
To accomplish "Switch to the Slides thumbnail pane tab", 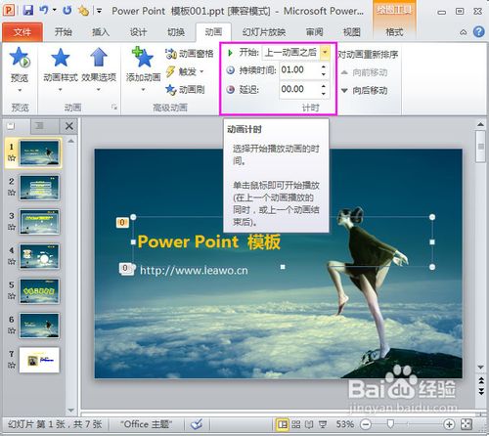I will 11,126.
